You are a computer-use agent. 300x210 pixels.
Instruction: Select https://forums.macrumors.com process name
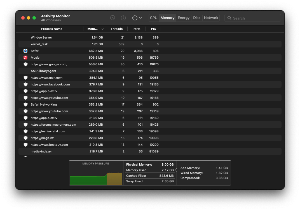pyautogui.click(x=53, y=125)
